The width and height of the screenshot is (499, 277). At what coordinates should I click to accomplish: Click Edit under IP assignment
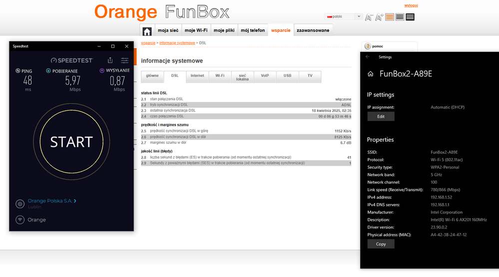click(381, 116)
